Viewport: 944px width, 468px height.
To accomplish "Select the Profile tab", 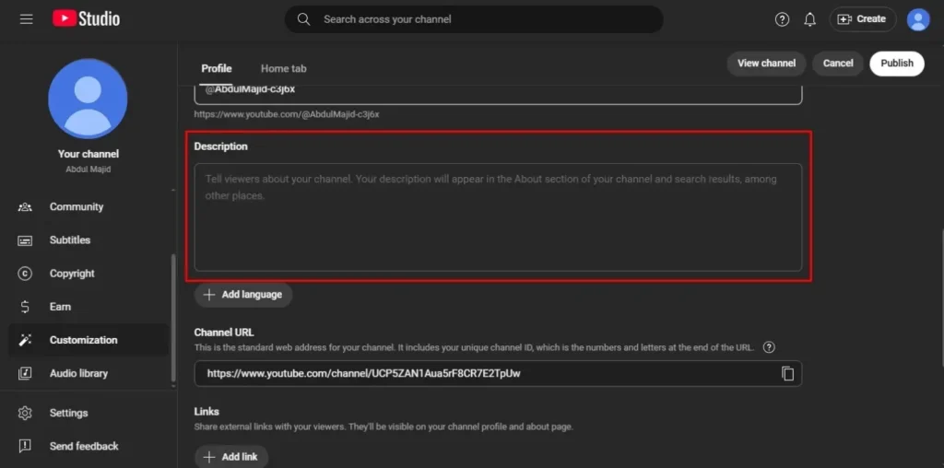I will (x=216, y=68).
